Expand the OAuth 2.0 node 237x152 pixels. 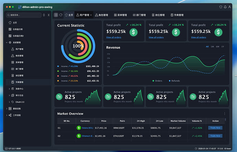[x=9, y=102]
